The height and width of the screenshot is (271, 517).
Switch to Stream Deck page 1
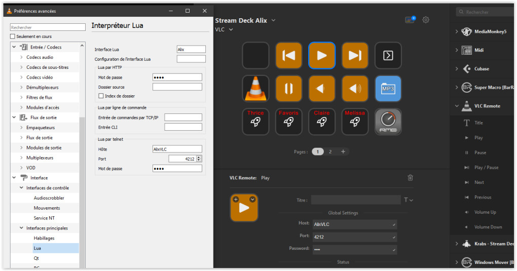tap(318, 151)
